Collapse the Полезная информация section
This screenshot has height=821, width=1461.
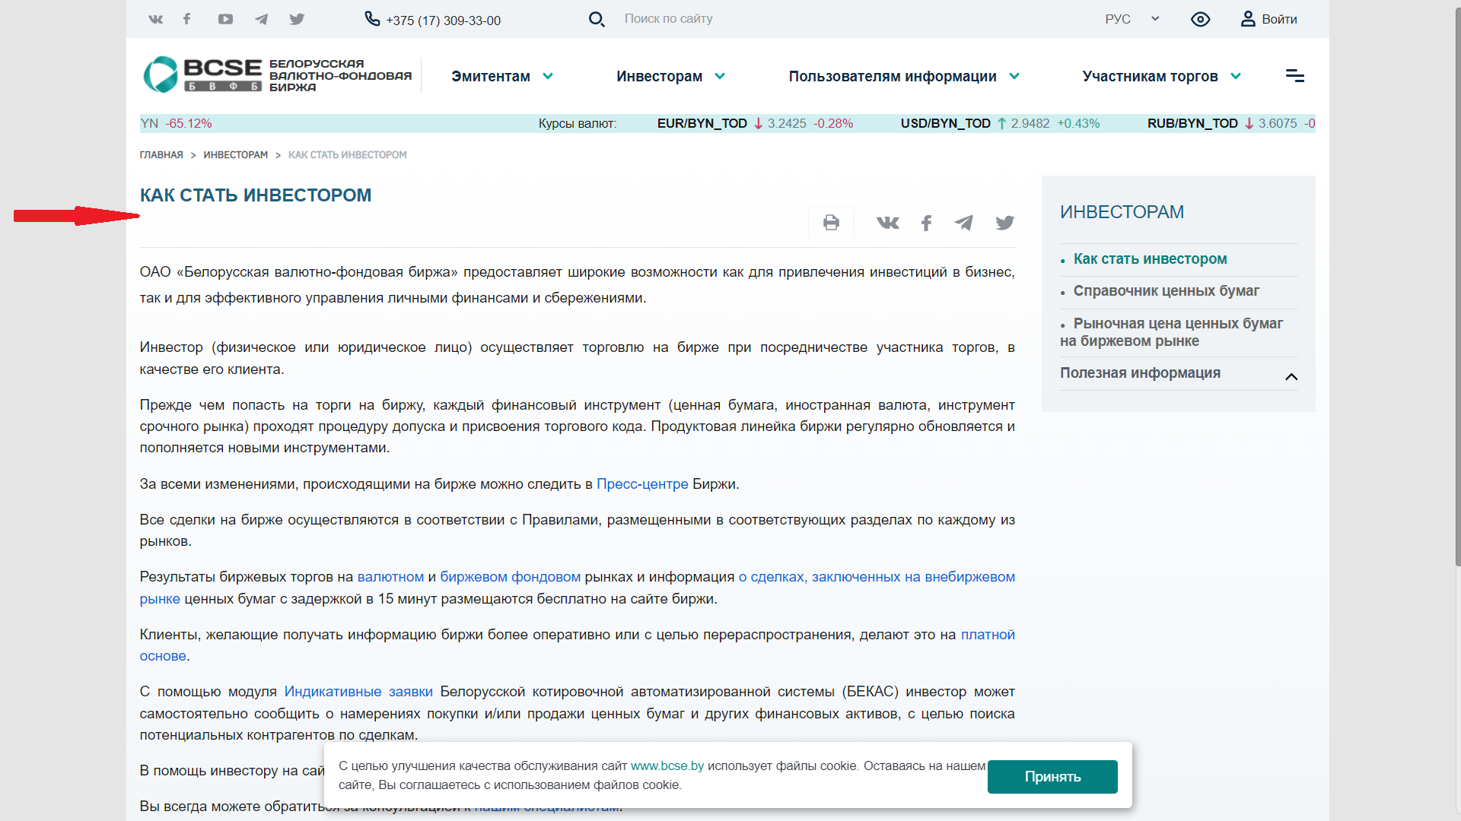1291,376
